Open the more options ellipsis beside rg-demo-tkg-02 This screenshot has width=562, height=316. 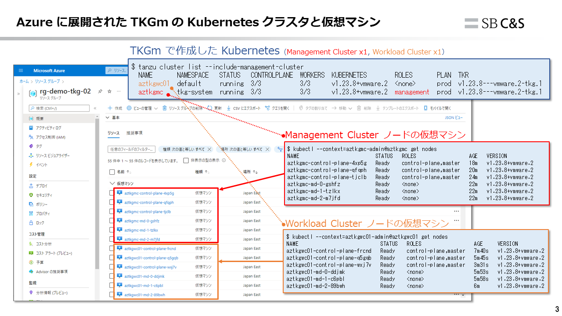(x=118, y=91)
